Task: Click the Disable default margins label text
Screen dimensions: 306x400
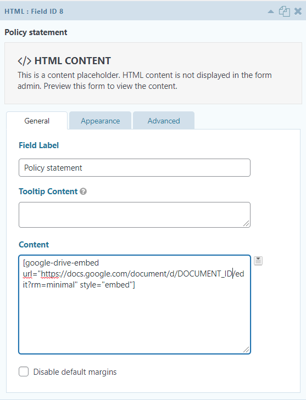Action: coord(75,372)
